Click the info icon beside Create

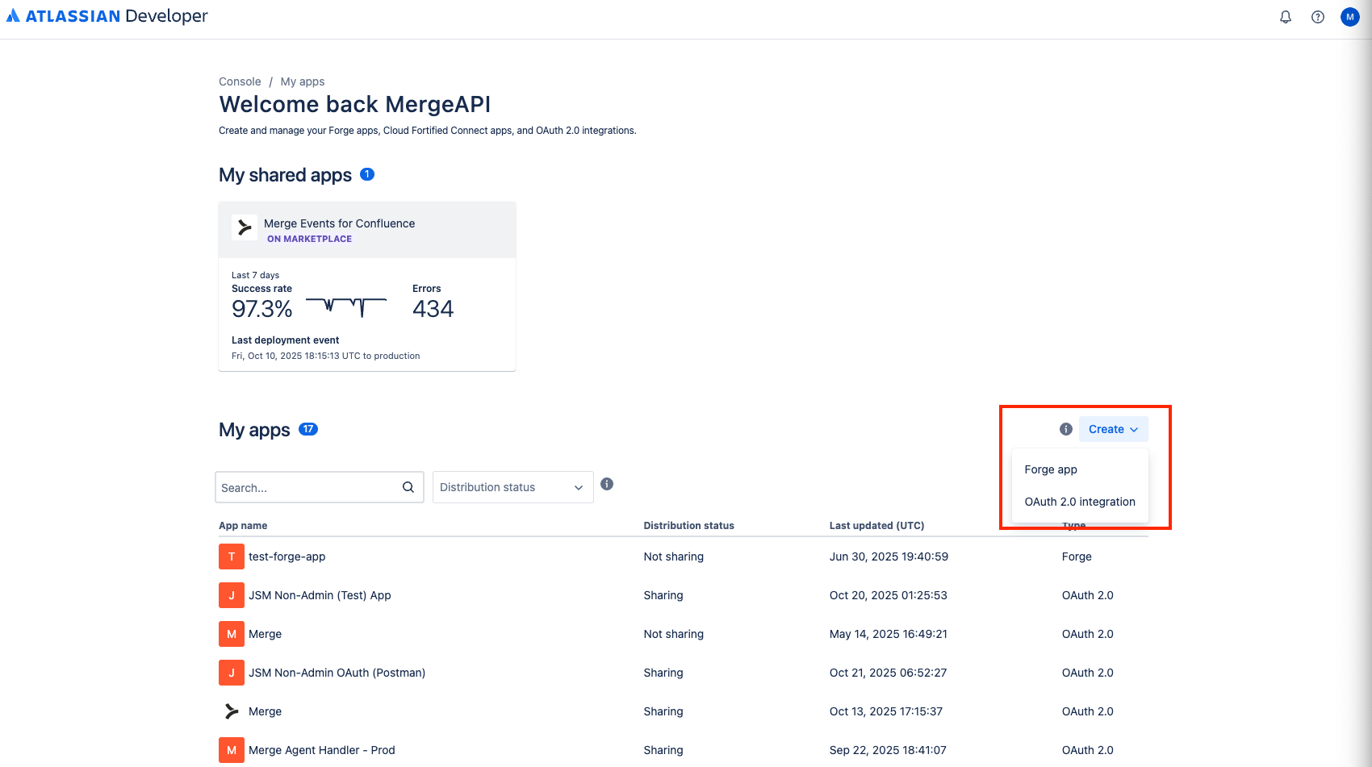pyautogui.click(x=1066, y=429)
